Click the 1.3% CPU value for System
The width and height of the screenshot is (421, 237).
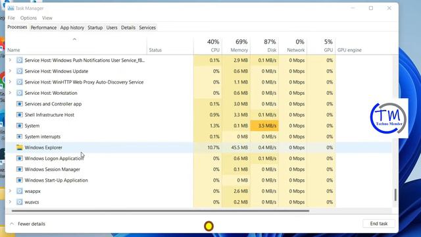point(215,126)
